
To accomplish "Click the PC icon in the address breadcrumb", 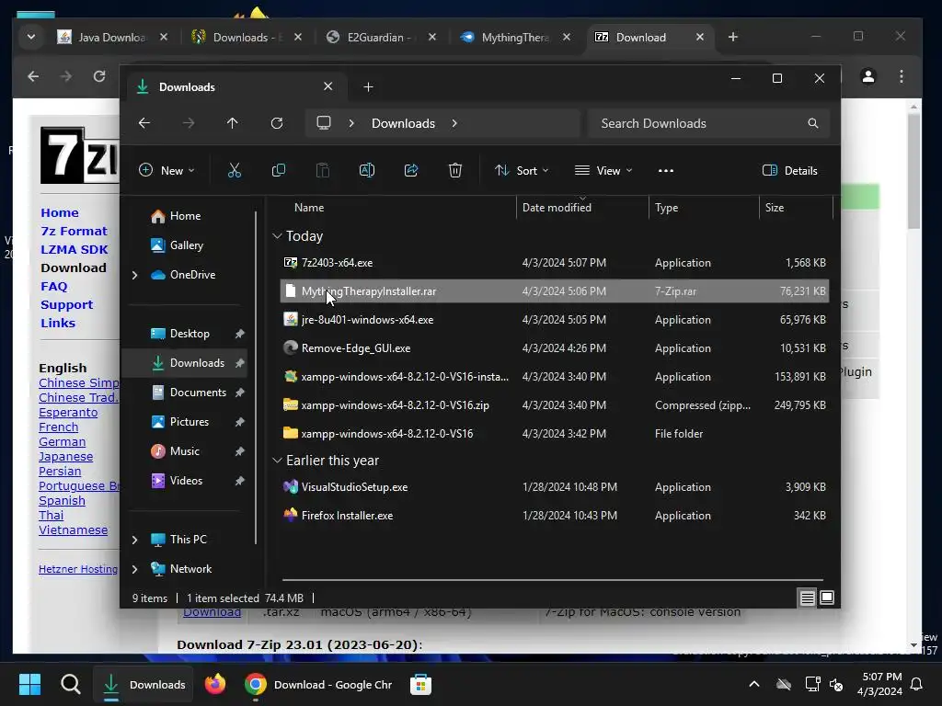I will [324, 123].
